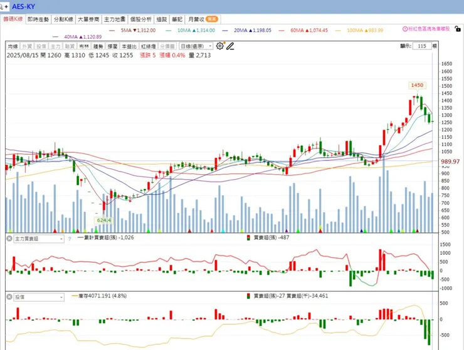This screenshot has height=350, width=464.
Task: Click red-green 買賣超 legend icon in 主力 panel
Action: tap(248, 238)
